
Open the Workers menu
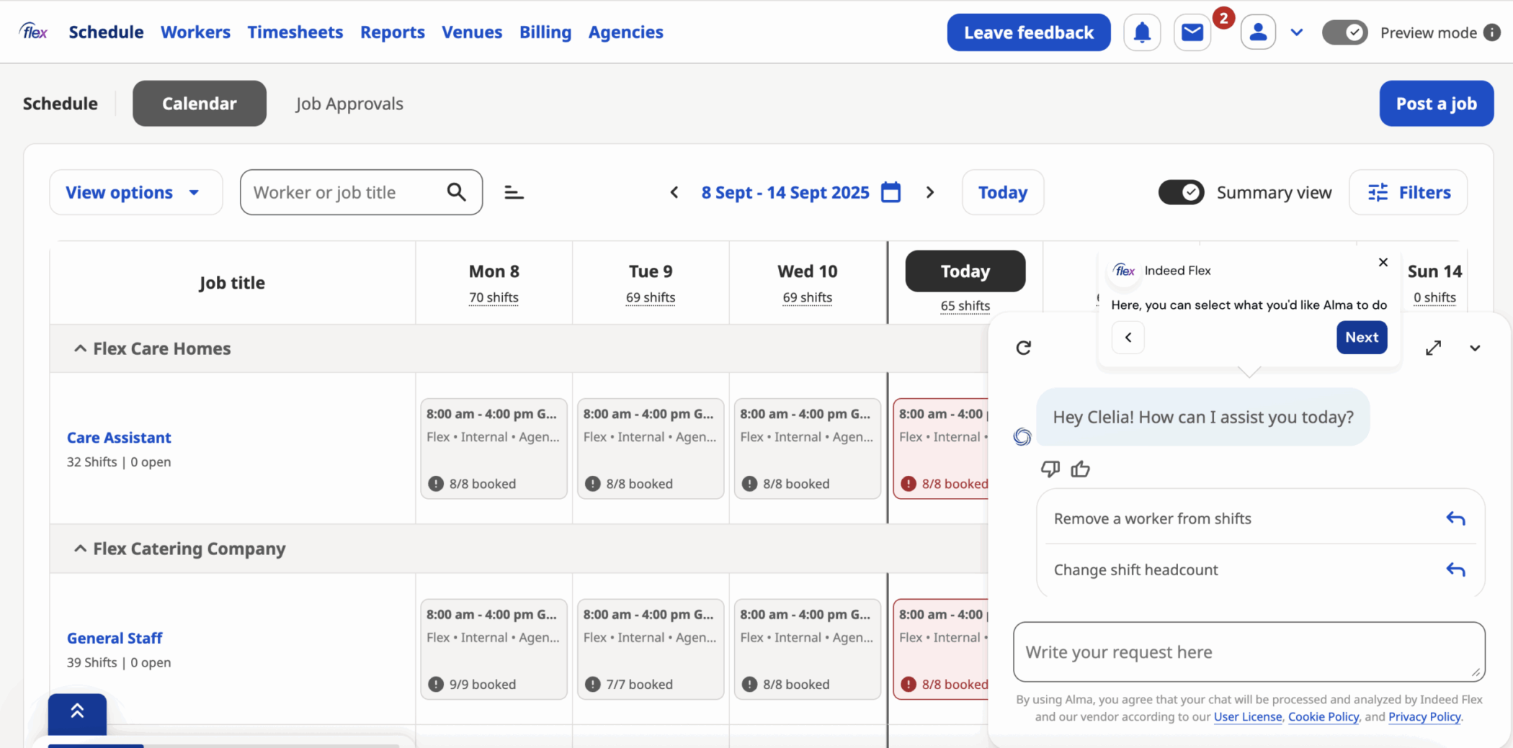[x=195, y=32]
